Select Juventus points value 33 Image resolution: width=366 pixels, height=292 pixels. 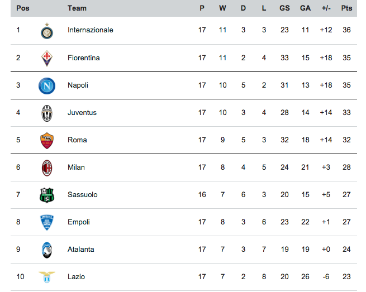346,112
